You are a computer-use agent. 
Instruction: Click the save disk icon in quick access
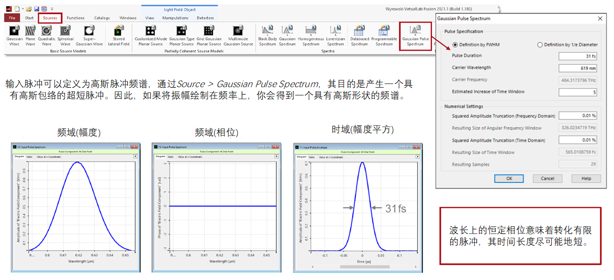(x=37, y=8)
